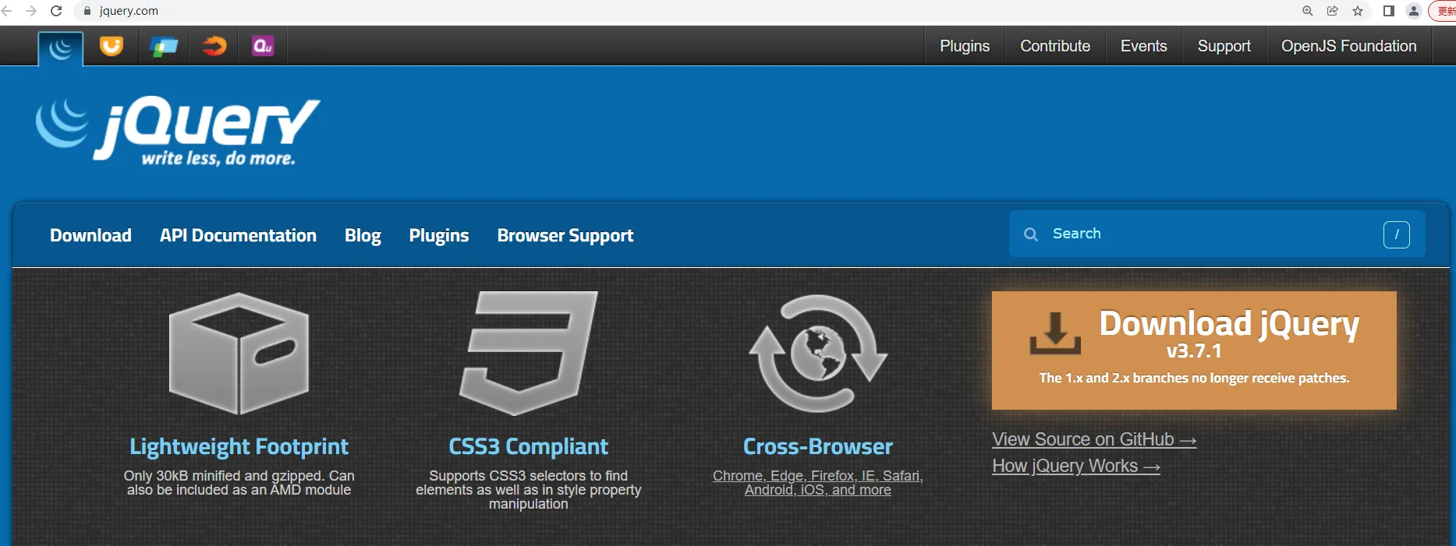Open the Events menu item

point(1144,46)
